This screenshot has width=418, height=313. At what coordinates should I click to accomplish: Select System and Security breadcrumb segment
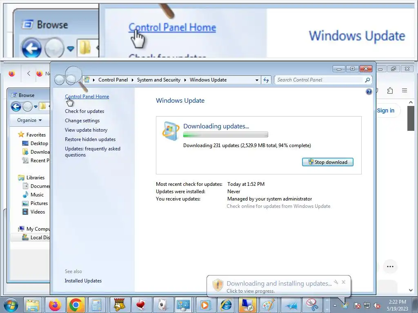point(159,80)
